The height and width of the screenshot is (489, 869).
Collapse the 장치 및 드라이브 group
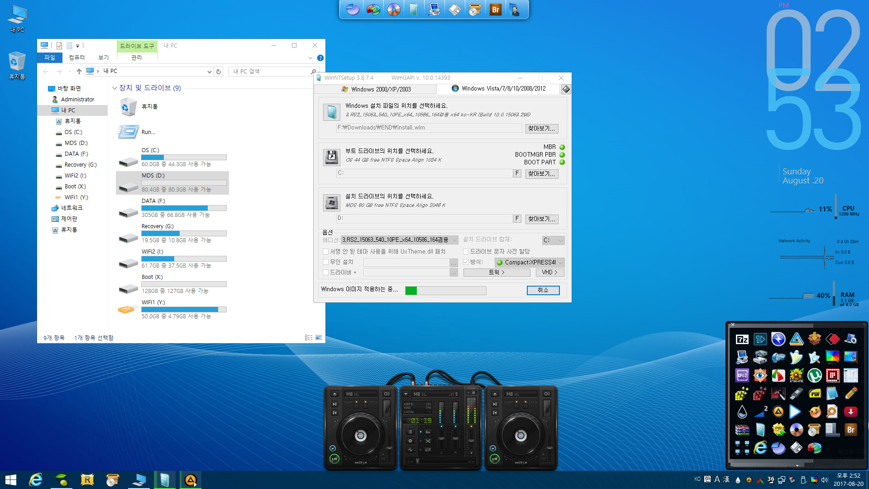click(x=115, y=88)
